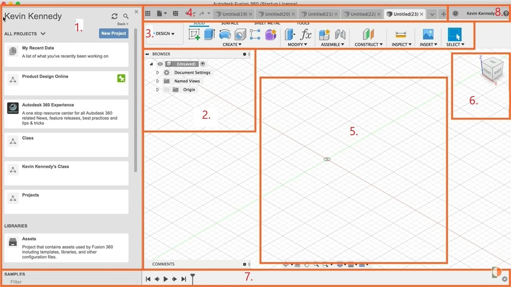Image resolution: width=511 pixels, height=287 pixels.
Task: Refresh the data panel
Action: point(115,16)
